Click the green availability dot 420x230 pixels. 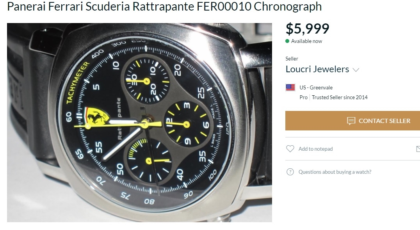pyautogui.click(x=287, y=41)
